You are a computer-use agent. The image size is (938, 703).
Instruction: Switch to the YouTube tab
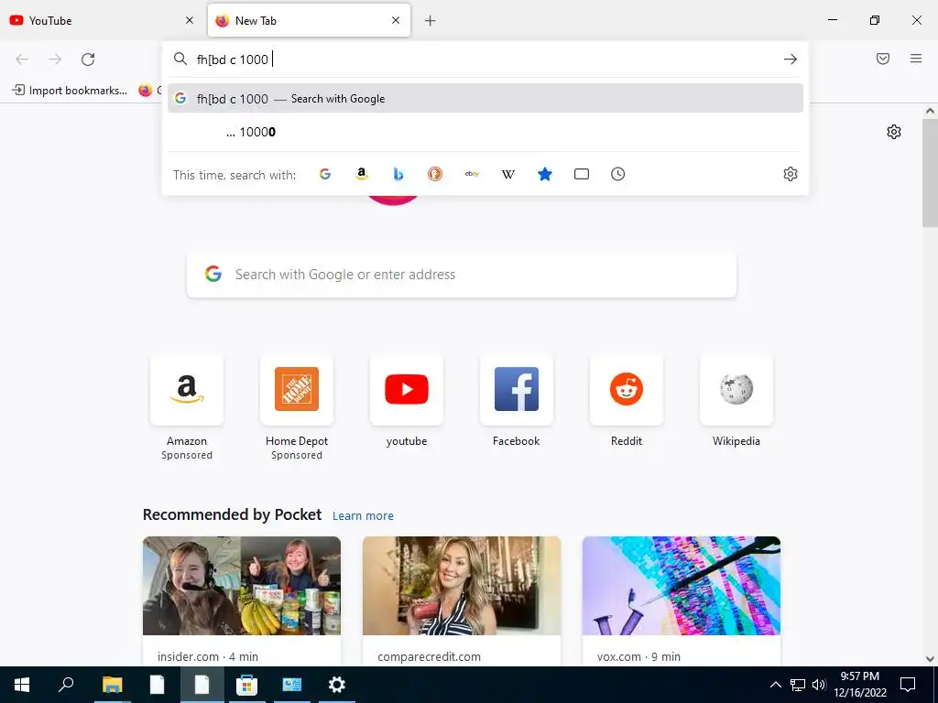103,20
